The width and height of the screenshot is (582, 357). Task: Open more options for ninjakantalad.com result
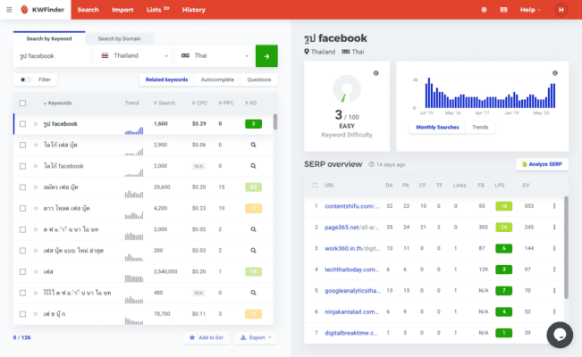554,311
